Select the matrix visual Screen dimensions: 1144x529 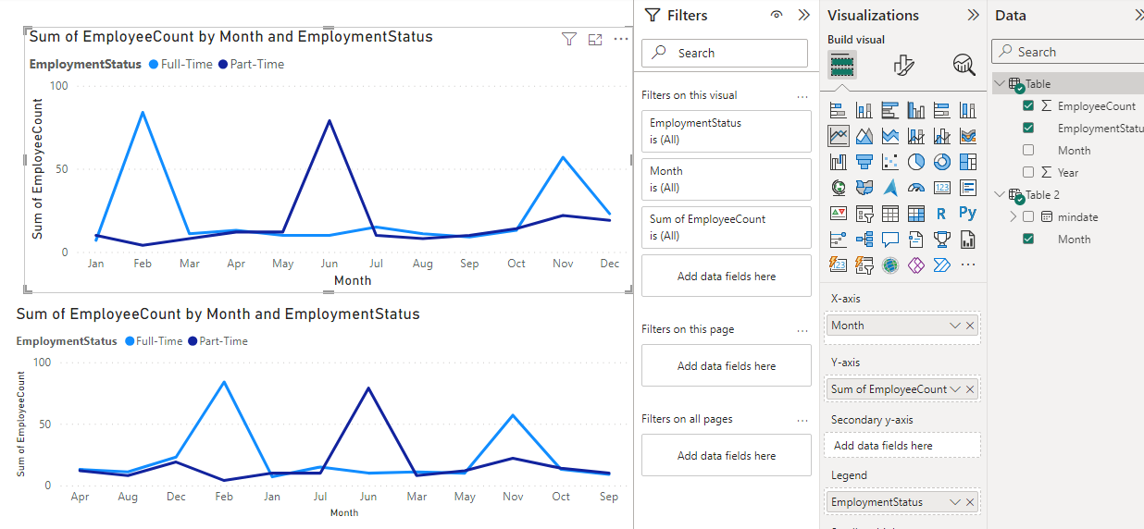[x=916, y=214]
